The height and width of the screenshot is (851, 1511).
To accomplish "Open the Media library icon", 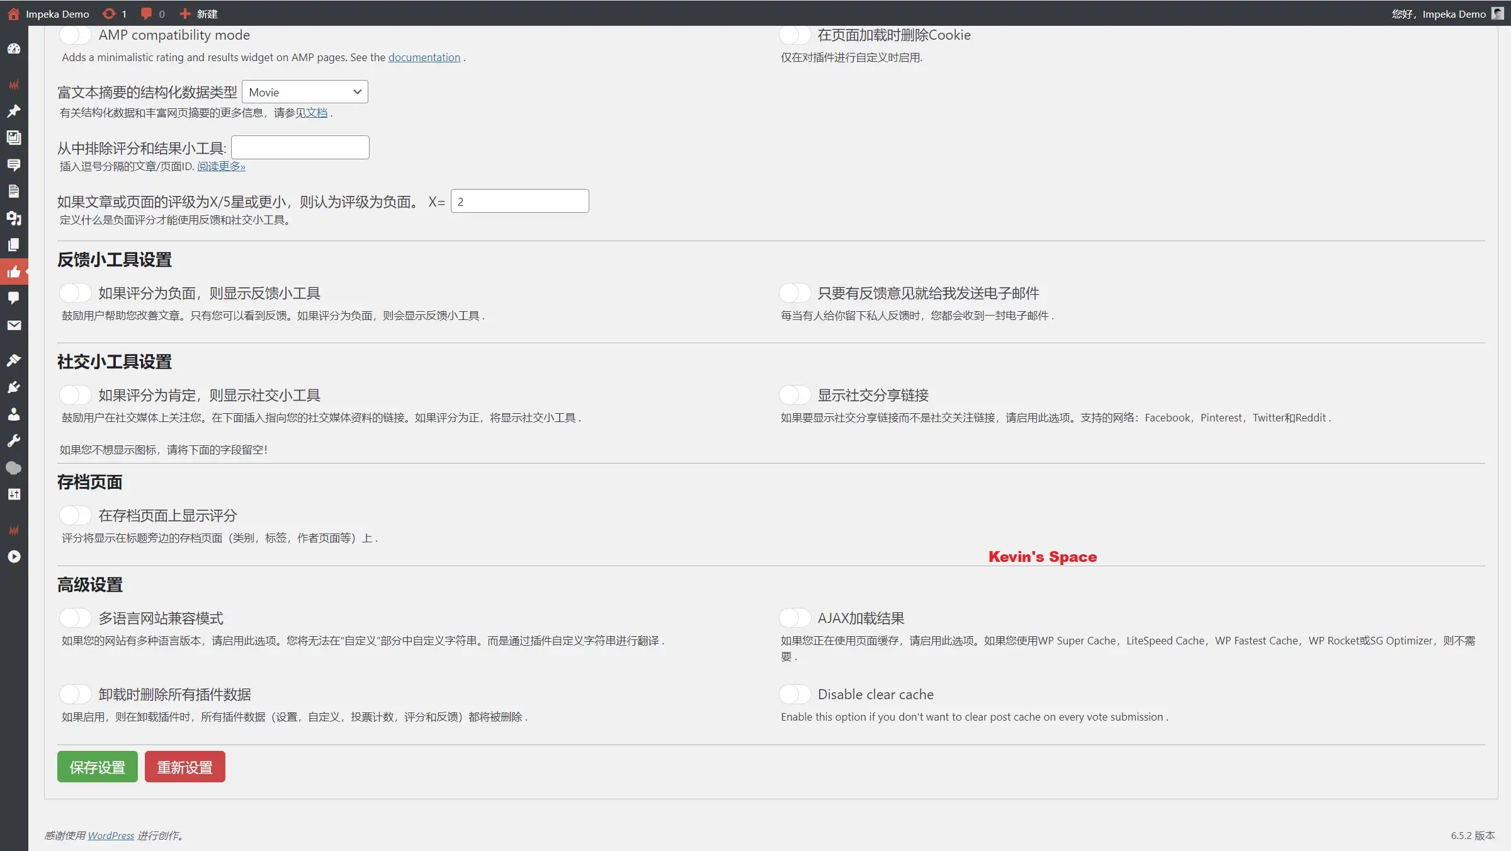I will [x=14, y=138].
